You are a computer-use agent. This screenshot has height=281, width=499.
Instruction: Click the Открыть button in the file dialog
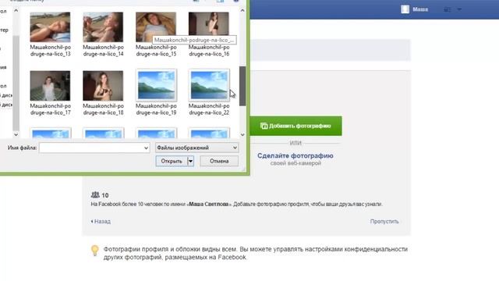point(172,162)
